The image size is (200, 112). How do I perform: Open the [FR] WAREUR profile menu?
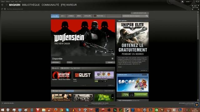point(69,5)
